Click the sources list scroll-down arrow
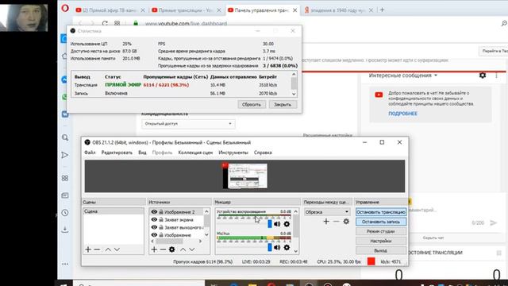This screenshot has height=286, width=508. pos(206,235)
